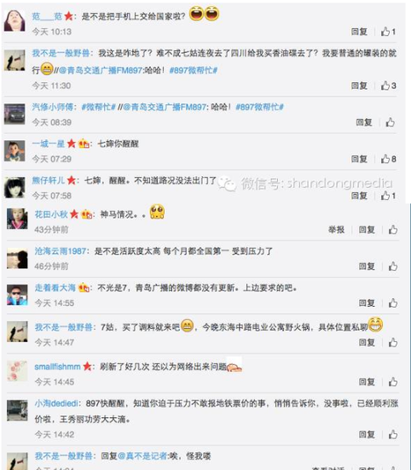This screenshot has width=411, height=470.
Task: Like 花田小秋's 神马情况 comment
Action: pyautogui.click(x=393, y=230)
